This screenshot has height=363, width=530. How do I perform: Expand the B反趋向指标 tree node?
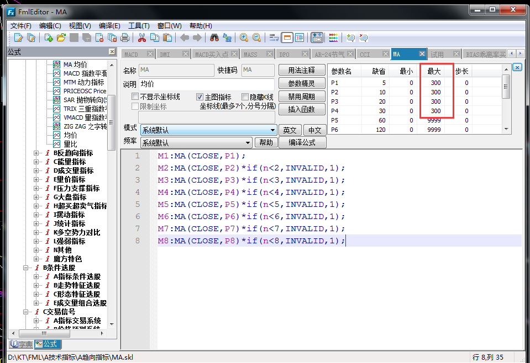click(x=37, y=153)
